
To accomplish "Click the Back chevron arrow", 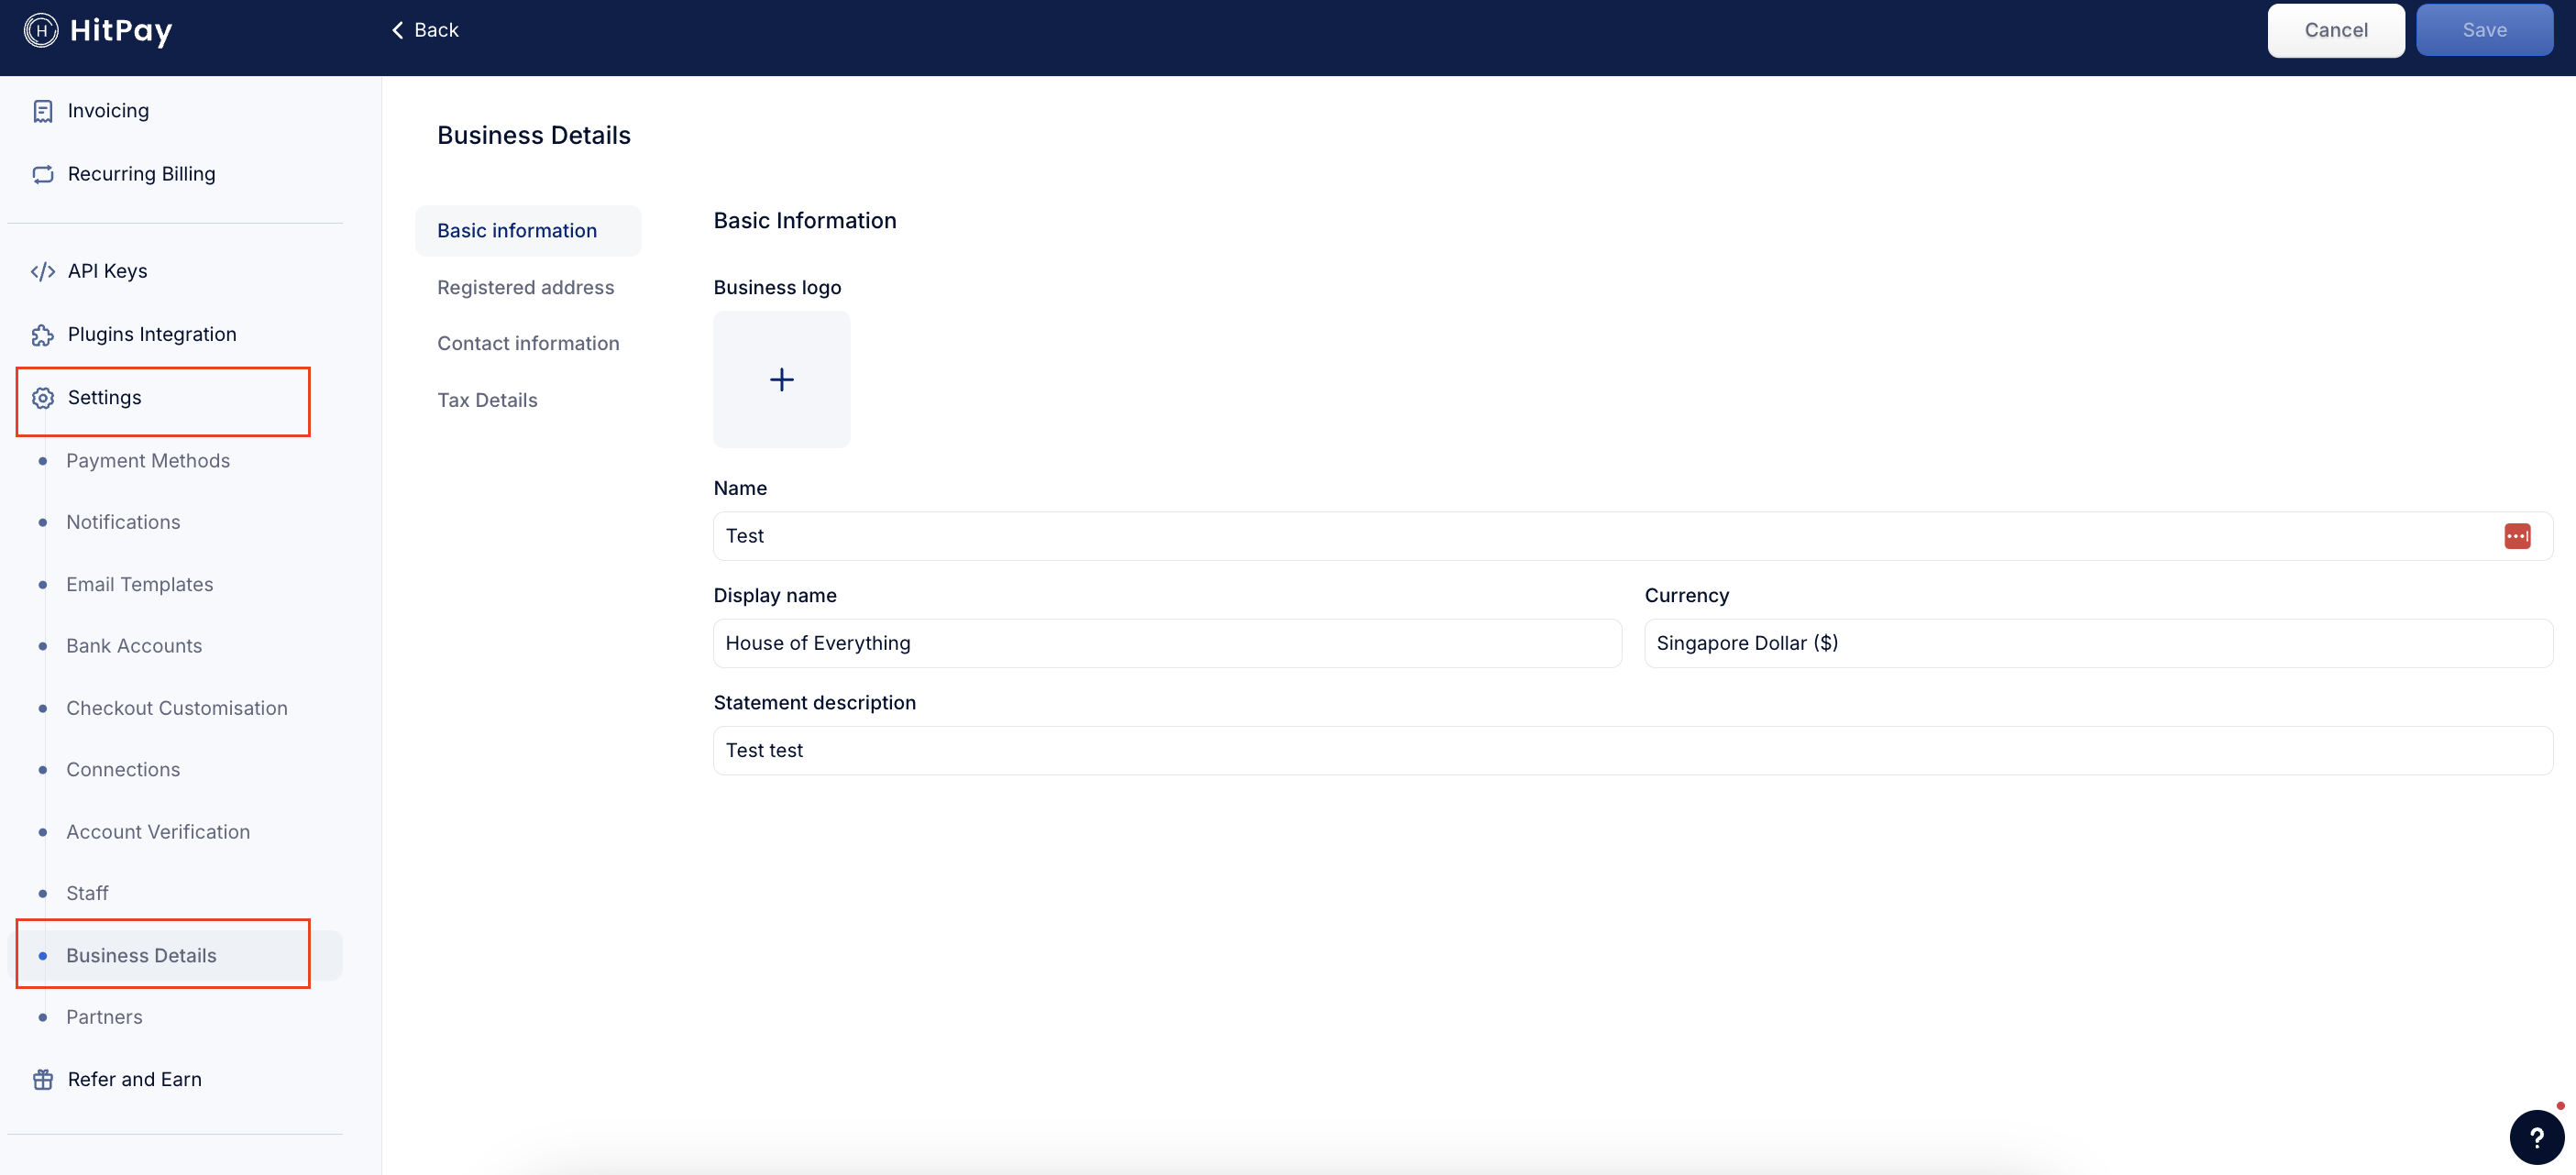I will (x=397, y=30).
